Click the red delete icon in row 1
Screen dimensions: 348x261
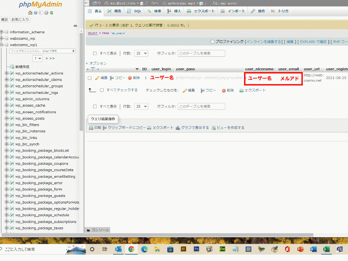[x=129, y=78]
